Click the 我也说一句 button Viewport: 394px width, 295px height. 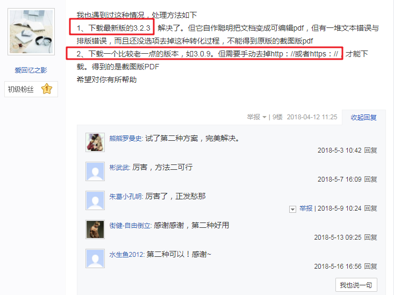pyautogui.click(x=356, y=285)
